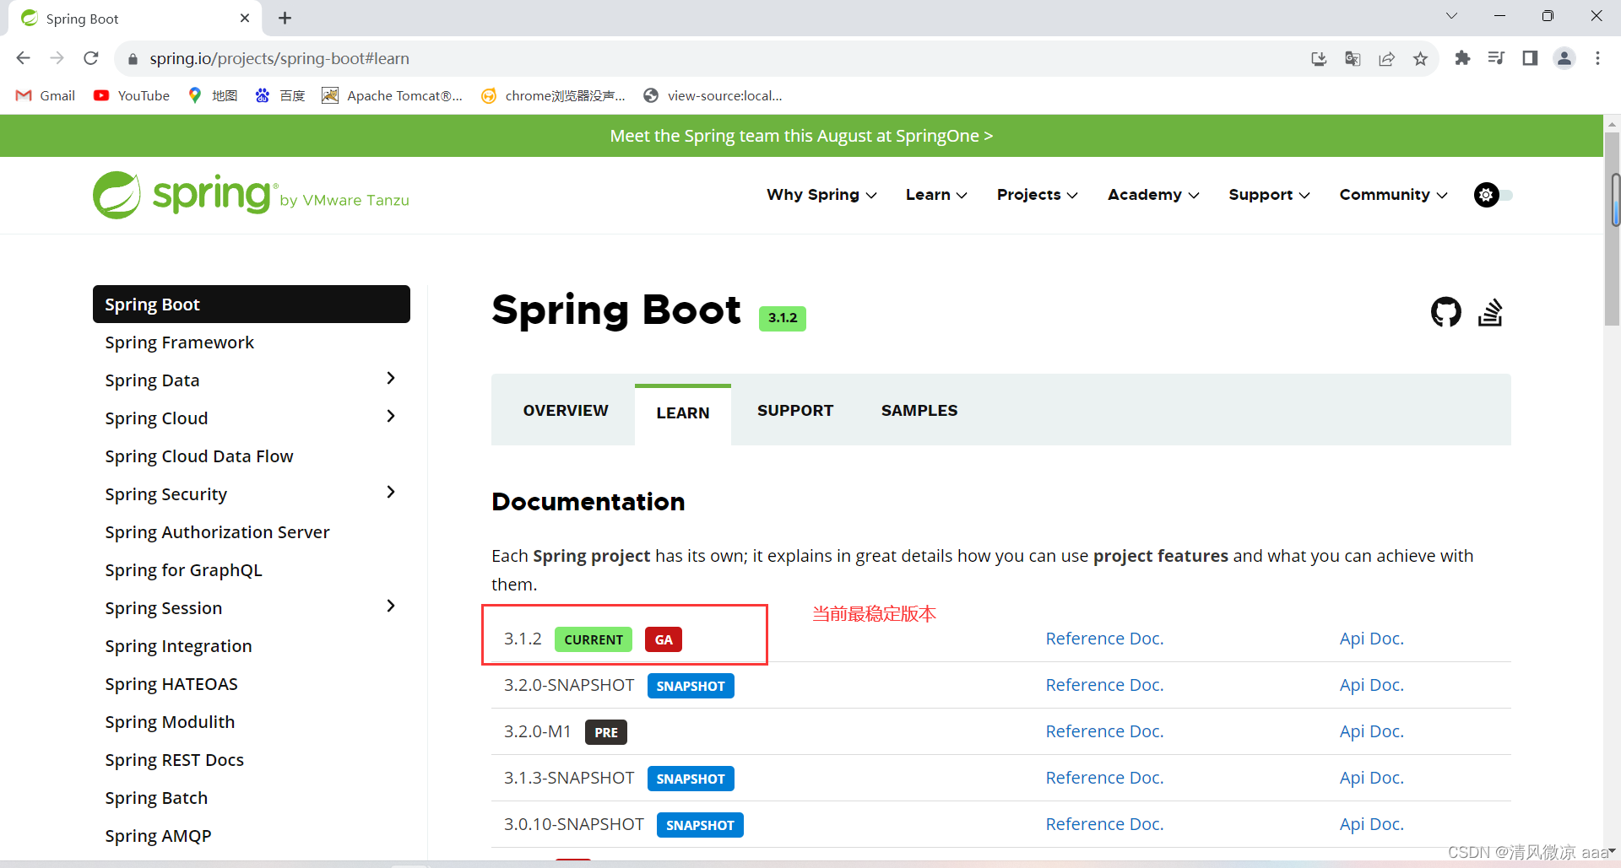
Task: Open Spring Authorization Server project
Action: [x=217, y=532]
